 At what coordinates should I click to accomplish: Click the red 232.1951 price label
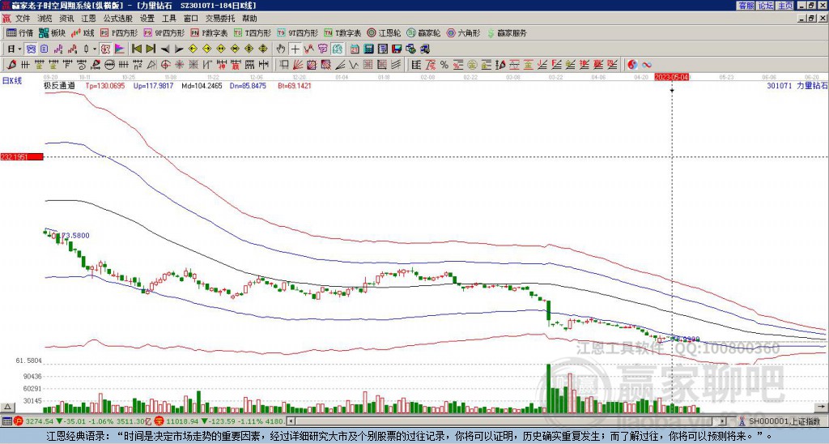point(22,157)
